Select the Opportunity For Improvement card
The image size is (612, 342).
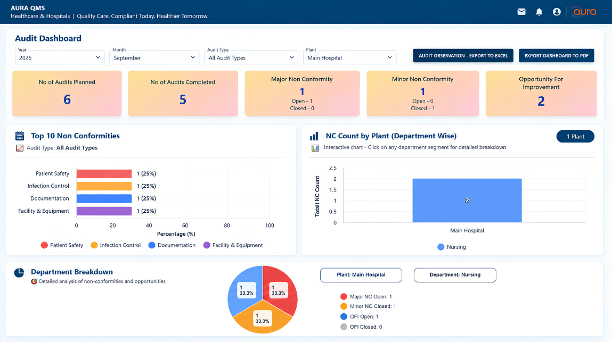pos(541,93)
